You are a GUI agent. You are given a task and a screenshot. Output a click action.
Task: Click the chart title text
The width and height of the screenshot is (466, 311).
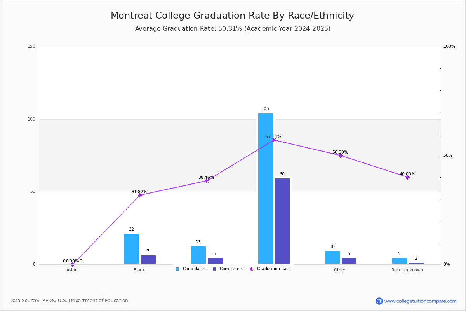(232, 16)
